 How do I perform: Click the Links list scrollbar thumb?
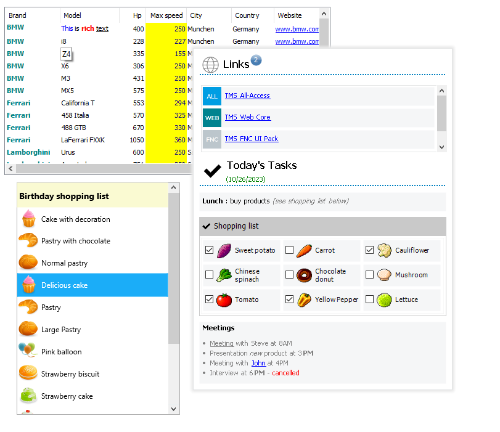click(x=441, y=113)
